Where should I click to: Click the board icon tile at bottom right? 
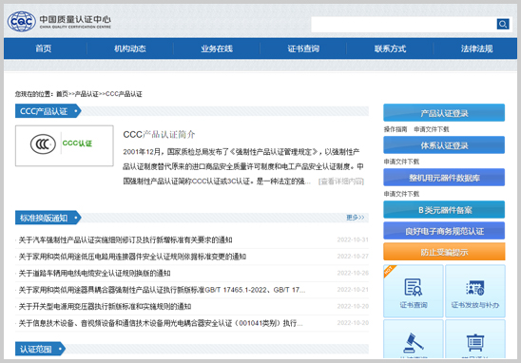[475, 339]
